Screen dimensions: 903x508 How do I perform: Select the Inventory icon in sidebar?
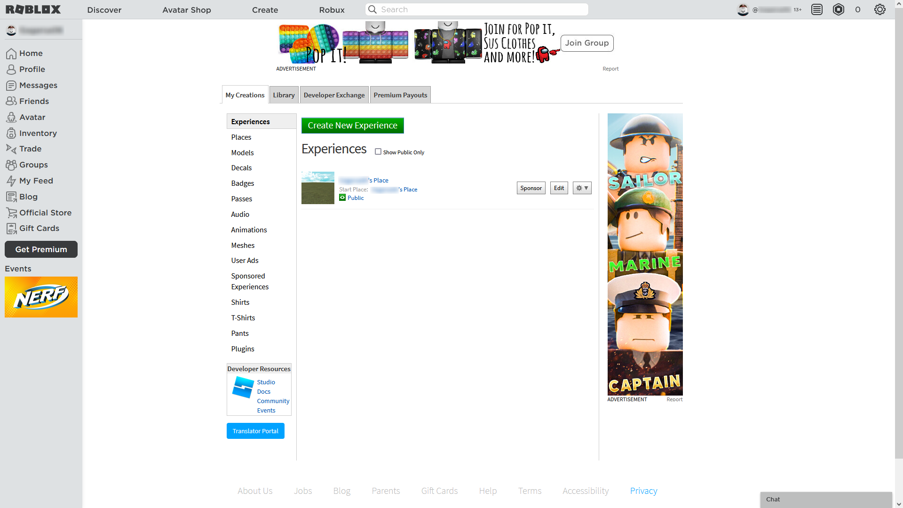(x=11, y=133)
